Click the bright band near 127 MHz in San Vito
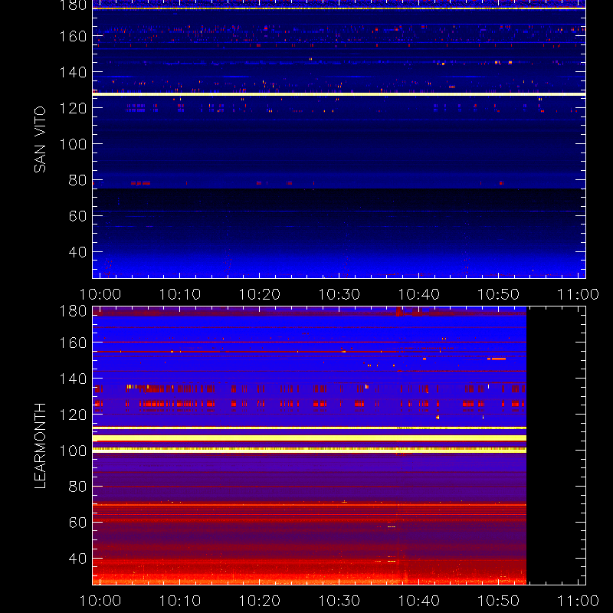Screen dimensions: 613x613 pyautogui.click(x=339, y=94)
